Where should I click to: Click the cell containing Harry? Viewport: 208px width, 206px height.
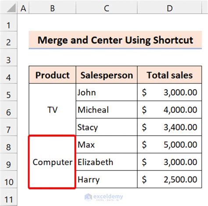[x=107, y=180]
